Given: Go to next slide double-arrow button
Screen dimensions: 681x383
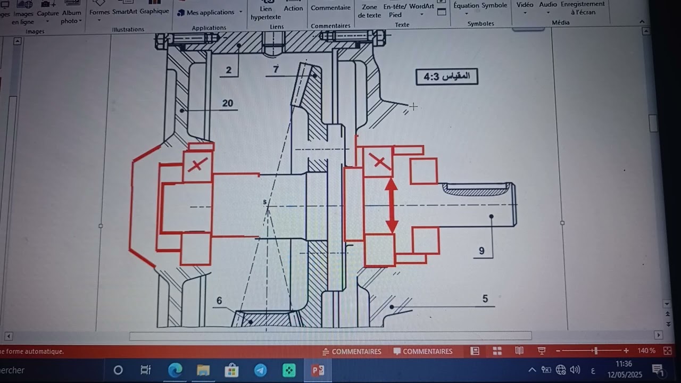Looking at the screenshot, I should tap(669, 323).
